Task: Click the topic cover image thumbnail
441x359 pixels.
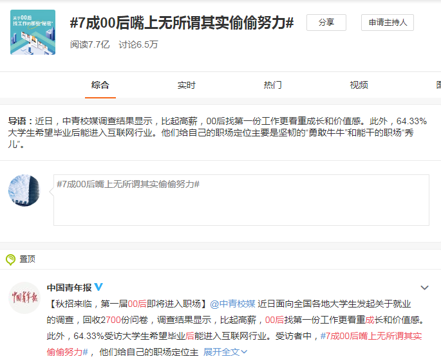Action: coord(33,32)
